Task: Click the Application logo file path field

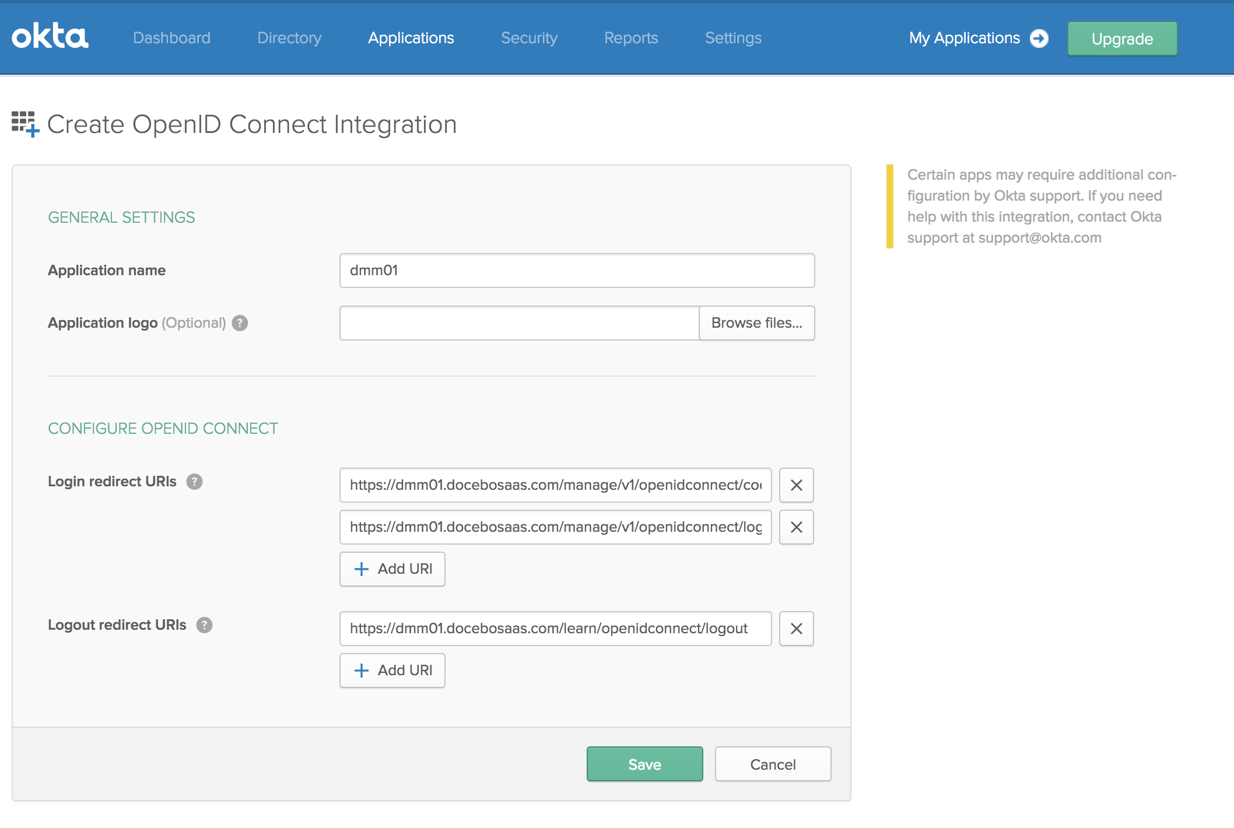Action: 520,323
